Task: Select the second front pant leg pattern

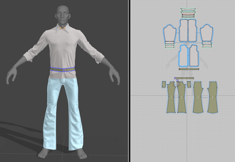Action: [x=182, y=97]
